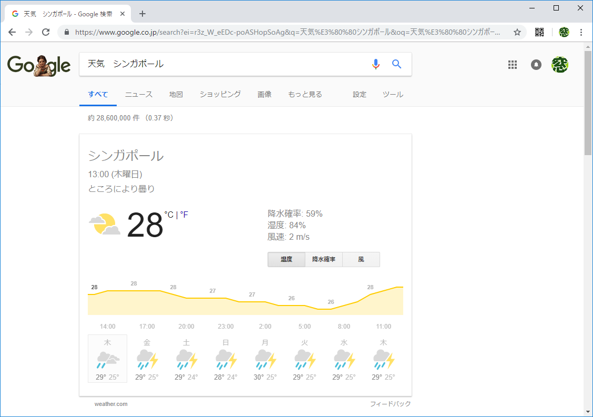Open the Google apps grid icon
Screen dimensions: 593x417
coord(512,64)
